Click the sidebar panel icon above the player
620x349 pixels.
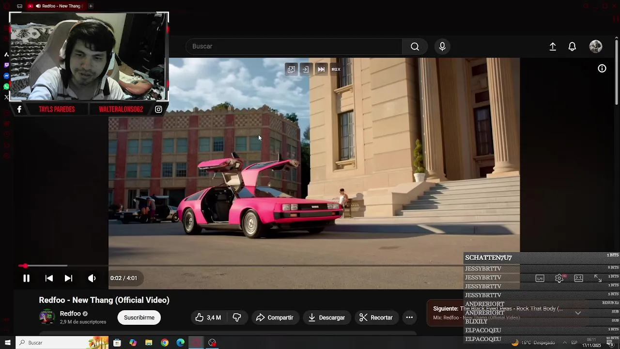point(306,69)
